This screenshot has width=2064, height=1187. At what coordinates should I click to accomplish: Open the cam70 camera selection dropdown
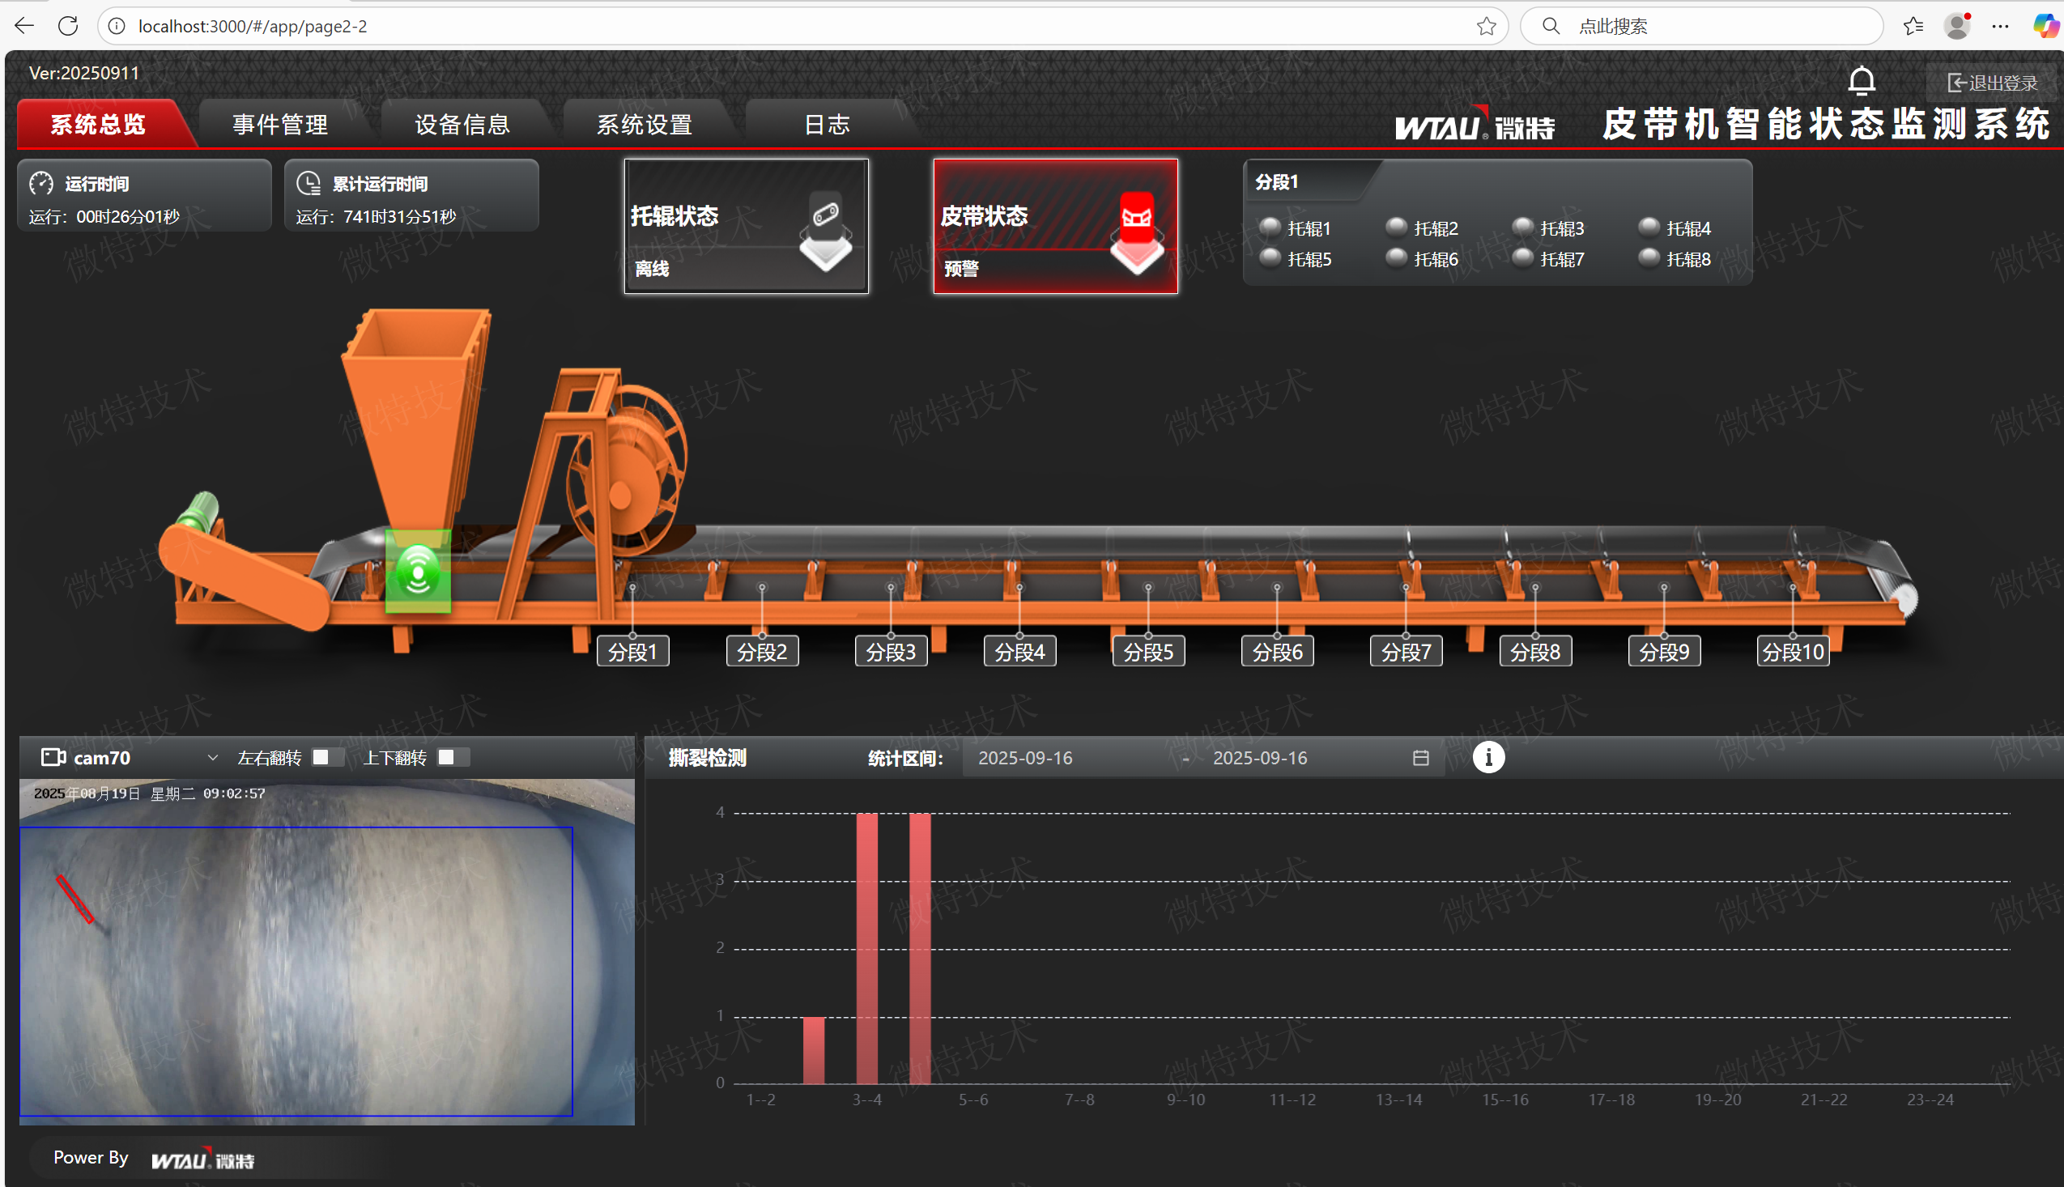214,757
